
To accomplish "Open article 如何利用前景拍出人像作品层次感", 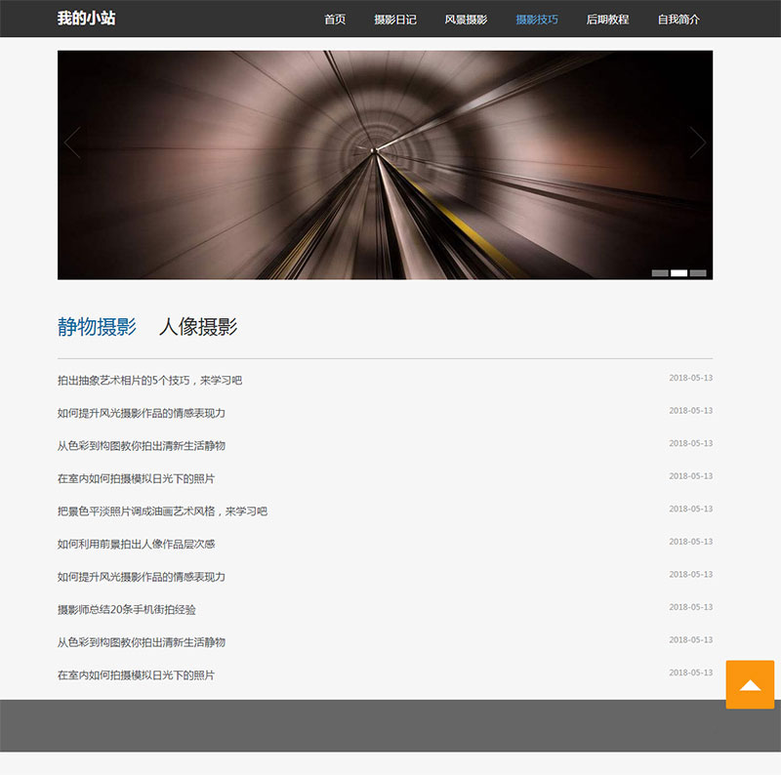I will point(136,545).
